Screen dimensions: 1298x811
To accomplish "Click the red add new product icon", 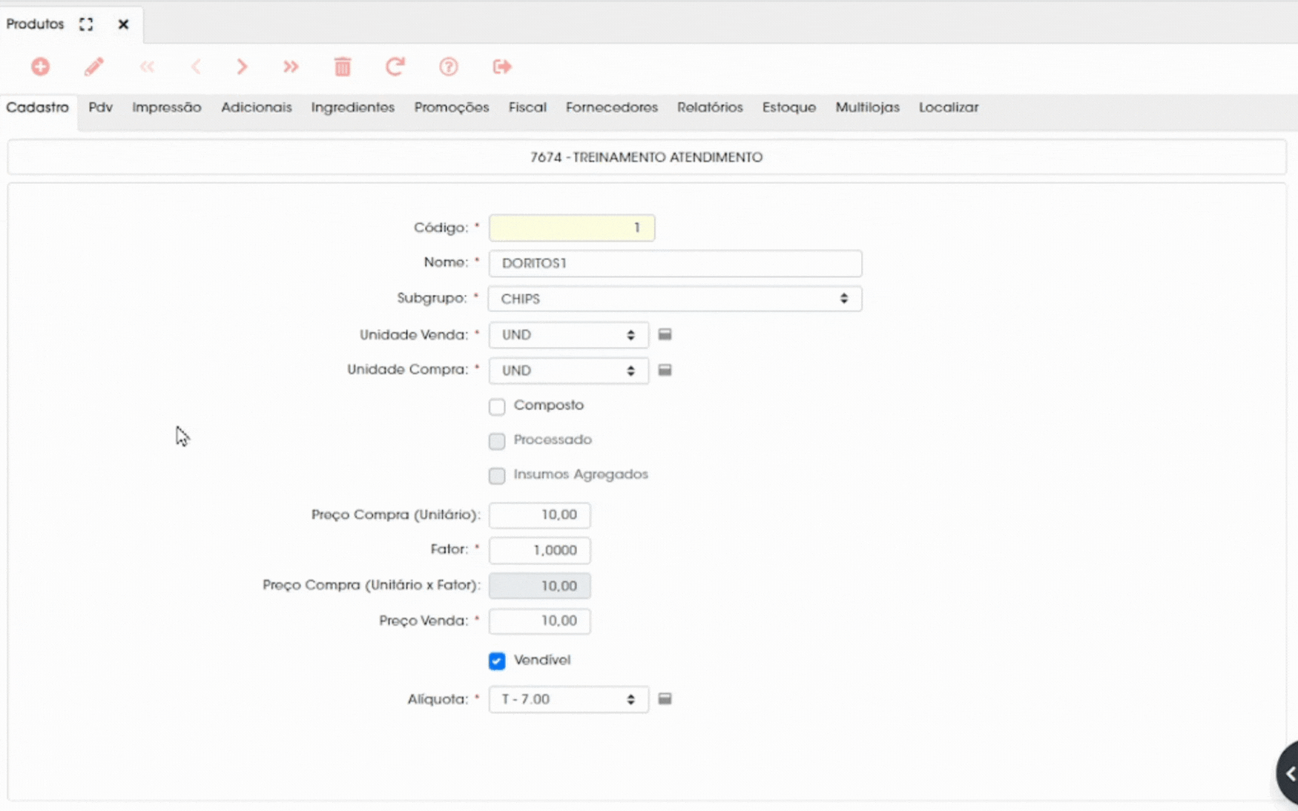I will [40, 67].
